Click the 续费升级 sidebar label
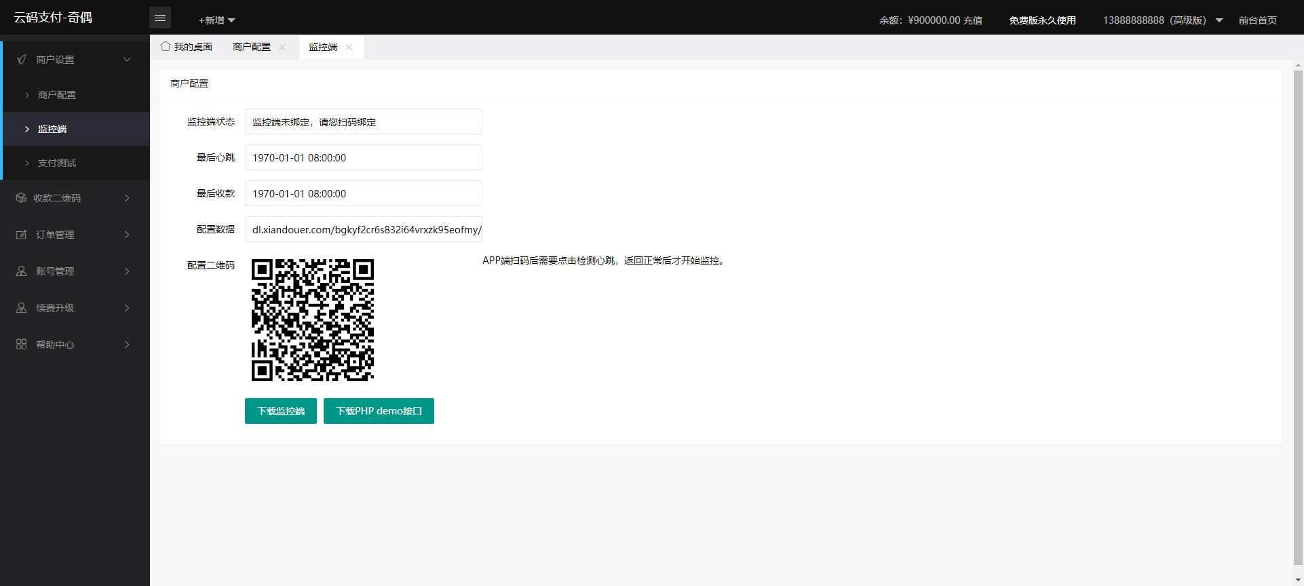The width and height of the screenshot is (1304, 586). [55, 308]
